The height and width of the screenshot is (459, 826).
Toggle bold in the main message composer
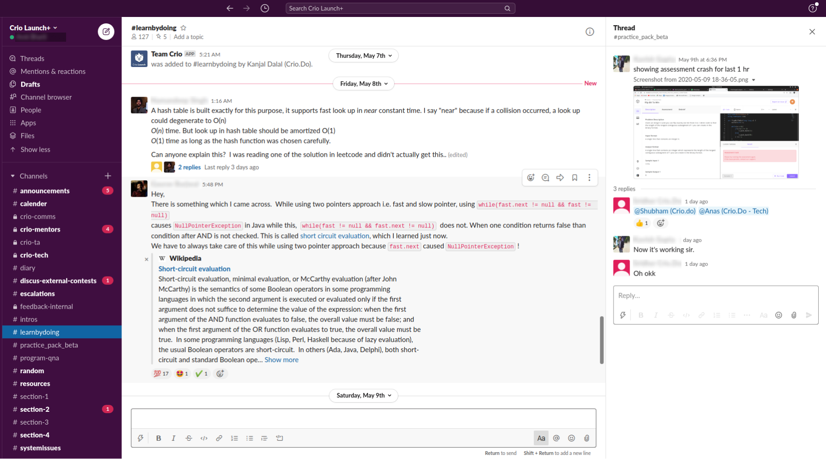158,438
